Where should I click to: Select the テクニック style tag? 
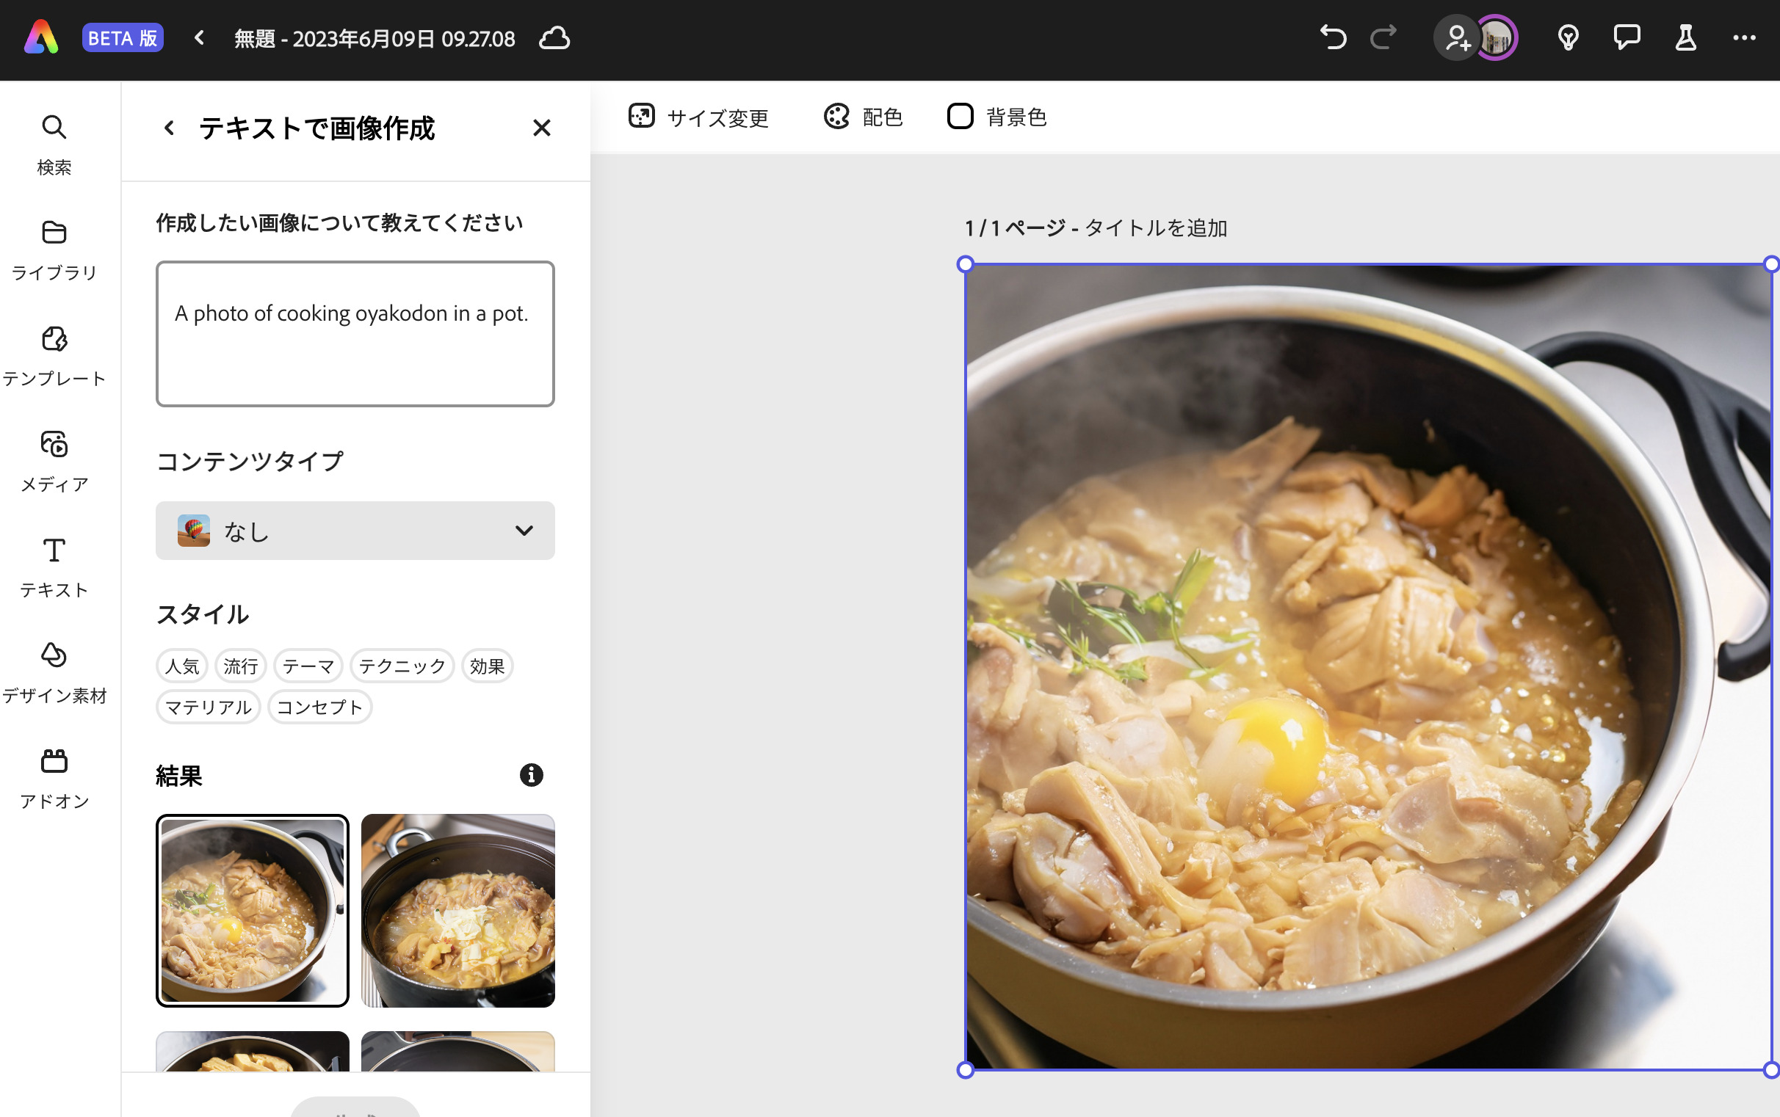(402, 666)
